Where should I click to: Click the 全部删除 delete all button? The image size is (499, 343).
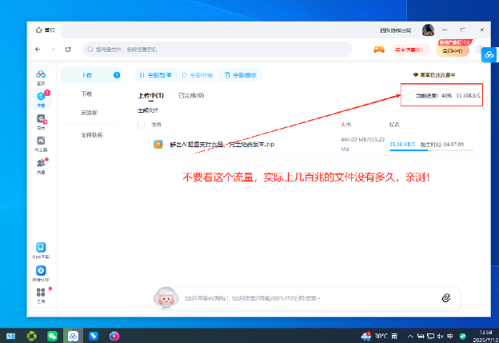241,75
